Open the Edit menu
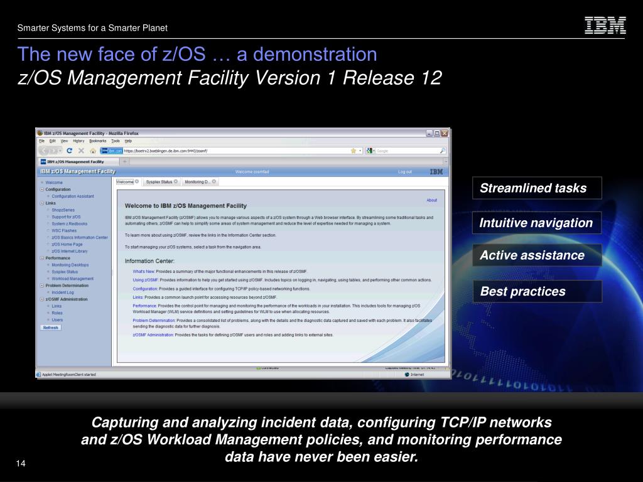The width and height of the screenshot is (643, 482). [x=53, y=141]
